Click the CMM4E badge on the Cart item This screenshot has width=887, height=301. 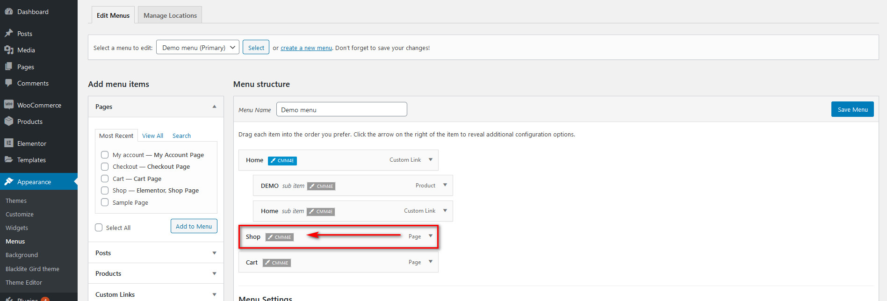277,263
